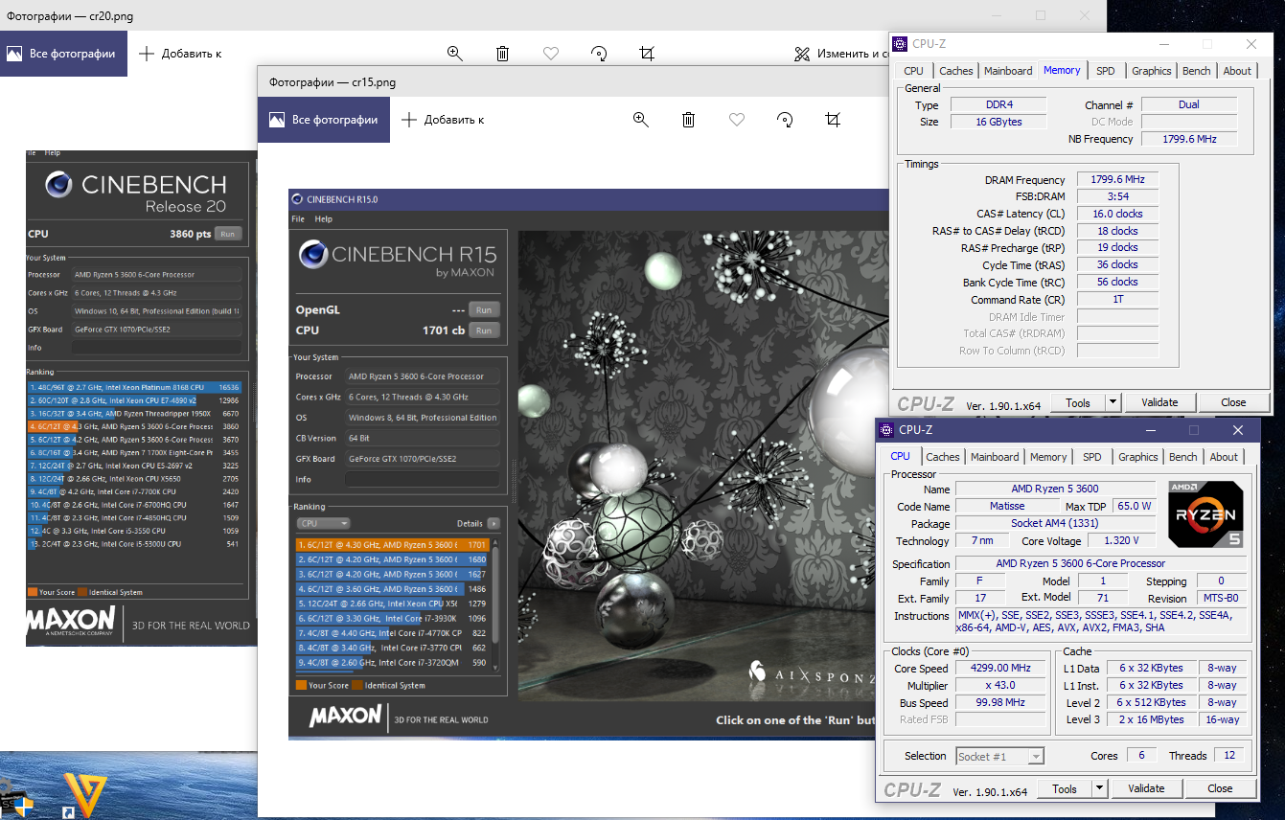Delete cr15.png using the trash icon
The width and height of the screenshot is (1285, 820).
(688, 120)
